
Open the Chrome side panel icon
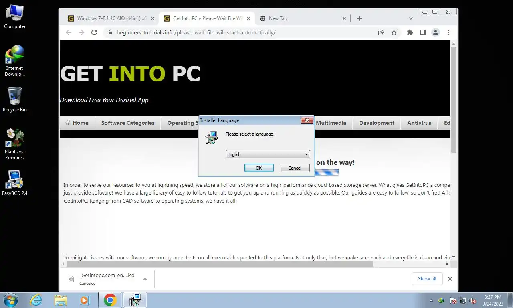(x=422, y=32)
